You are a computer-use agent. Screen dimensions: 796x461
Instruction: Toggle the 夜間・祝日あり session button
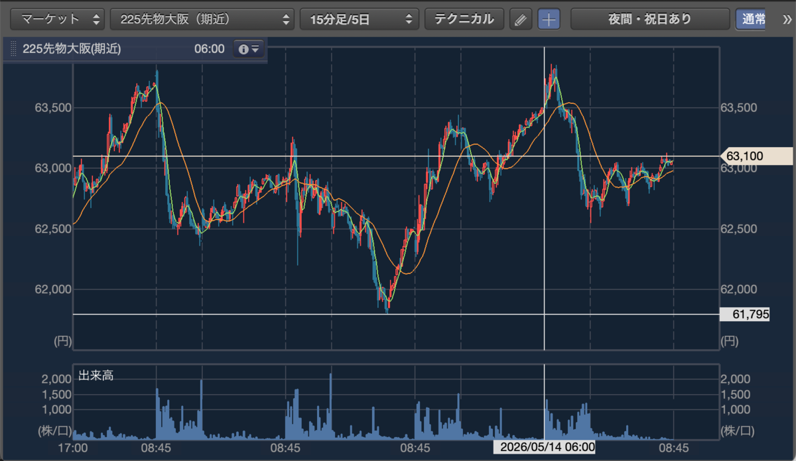649,19
